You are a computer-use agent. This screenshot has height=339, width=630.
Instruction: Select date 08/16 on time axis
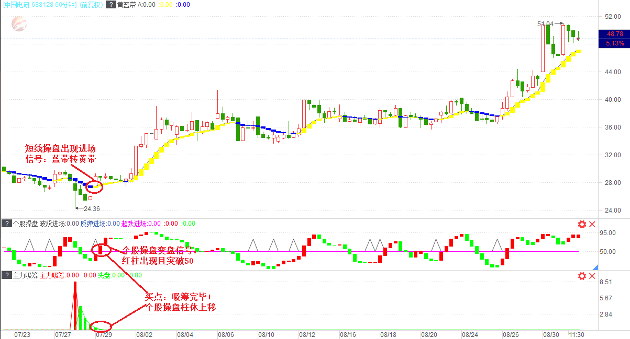pyautogui.click(x=348, y=334)
